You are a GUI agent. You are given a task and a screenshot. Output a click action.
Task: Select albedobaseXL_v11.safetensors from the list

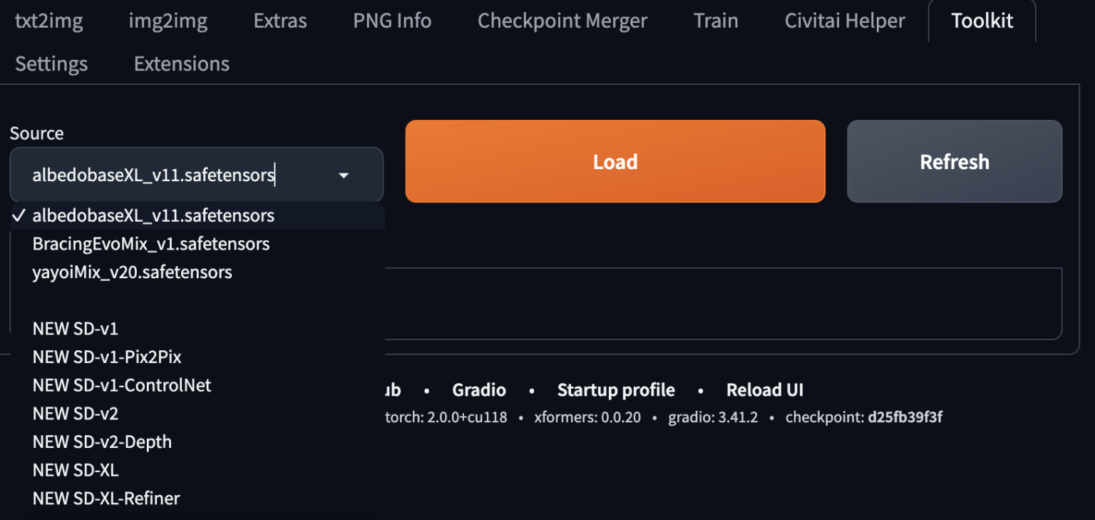click(x=153, y=215)
